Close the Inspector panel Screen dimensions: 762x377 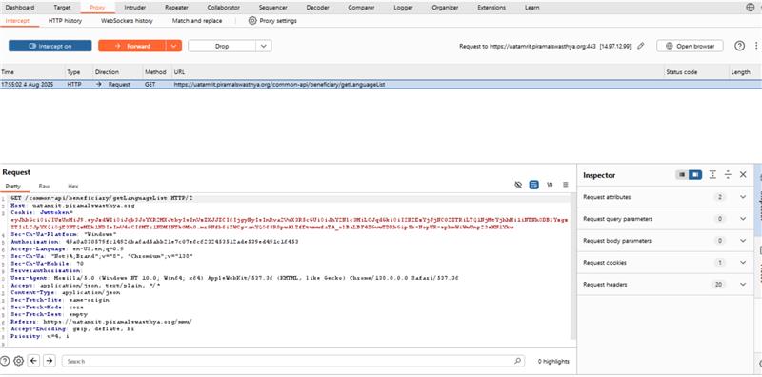pos(743,175)
